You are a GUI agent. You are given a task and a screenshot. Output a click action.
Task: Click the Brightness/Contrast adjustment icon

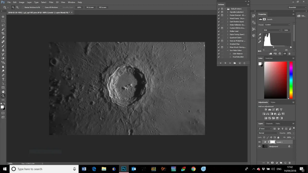pyautogui.click(x=266, y=110)
